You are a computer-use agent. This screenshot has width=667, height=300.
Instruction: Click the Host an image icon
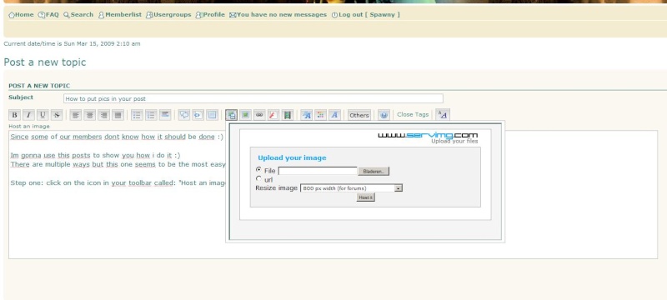click(x=232, y=115)
